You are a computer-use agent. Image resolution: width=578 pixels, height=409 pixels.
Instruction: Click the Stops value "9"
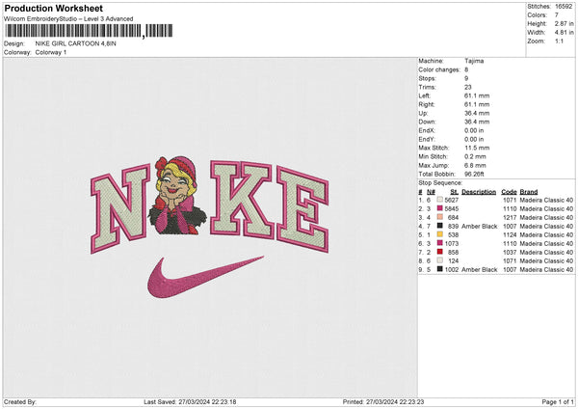coord(466,78)
